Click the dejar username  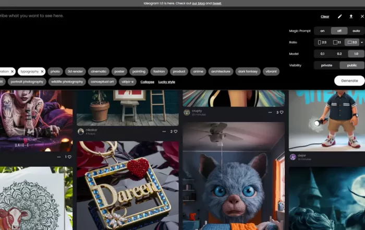[x=302, y=155]
